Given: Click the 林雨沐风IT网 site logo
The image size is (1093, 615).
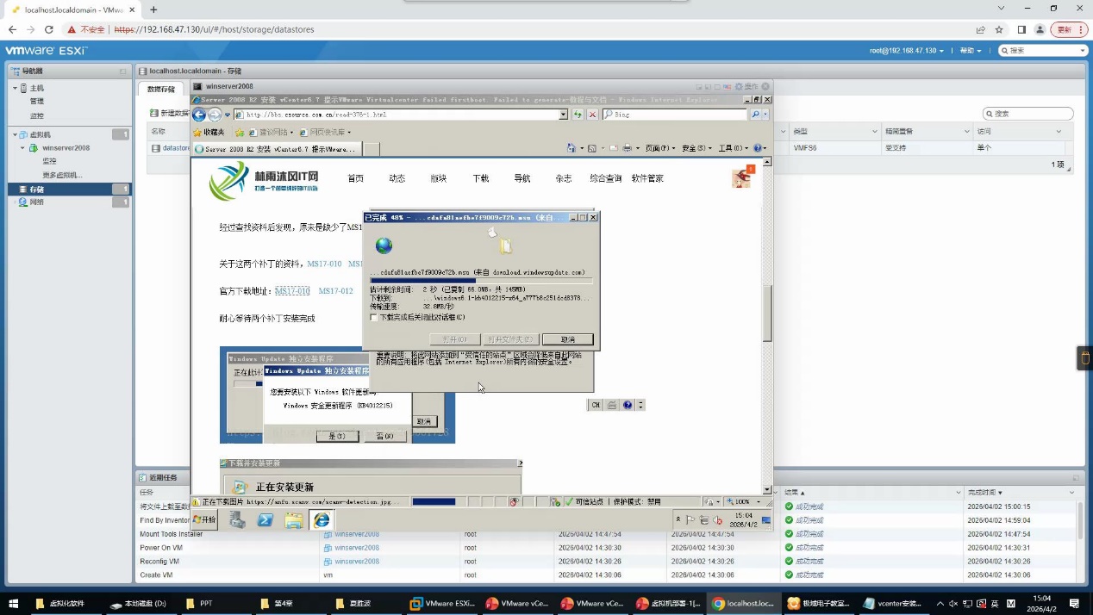Looking at the screenshot, I should point(264,181).
